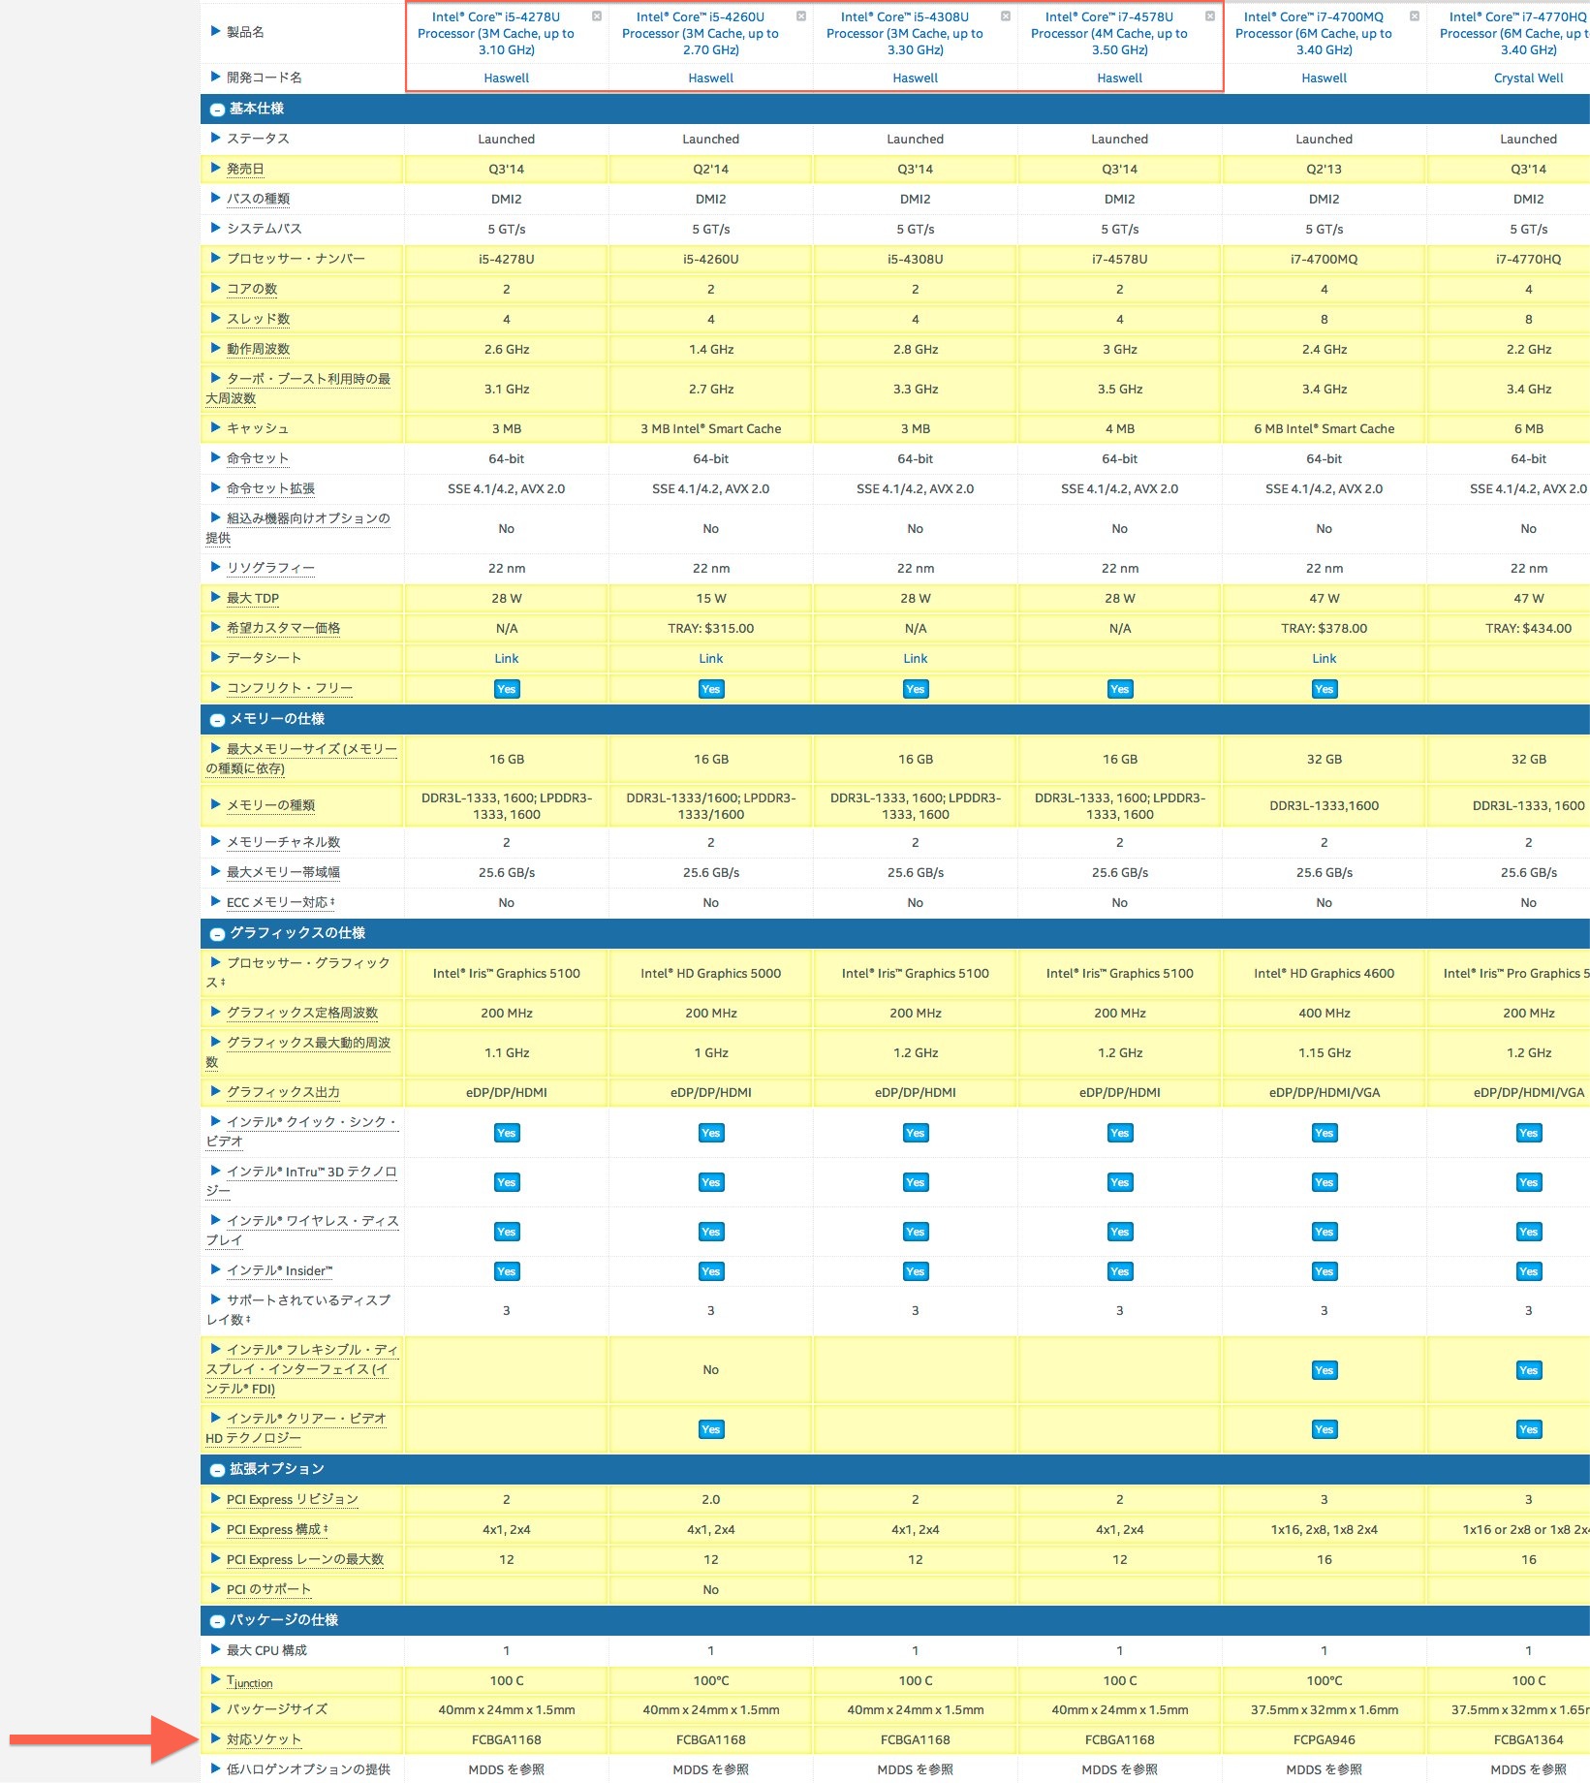Collapse the パッケージの仕様 section using its minus icon
This screenshot has height=1783, width=1590.
(x=217, y=1621)
